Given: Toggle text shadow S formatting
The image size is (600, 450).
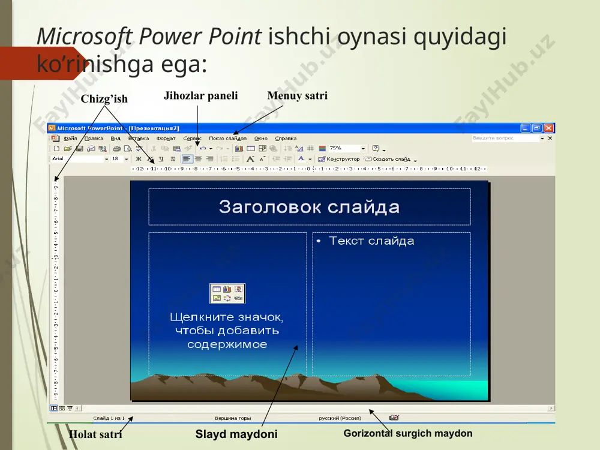Looking at the screenshot, I should click(173, 159).
